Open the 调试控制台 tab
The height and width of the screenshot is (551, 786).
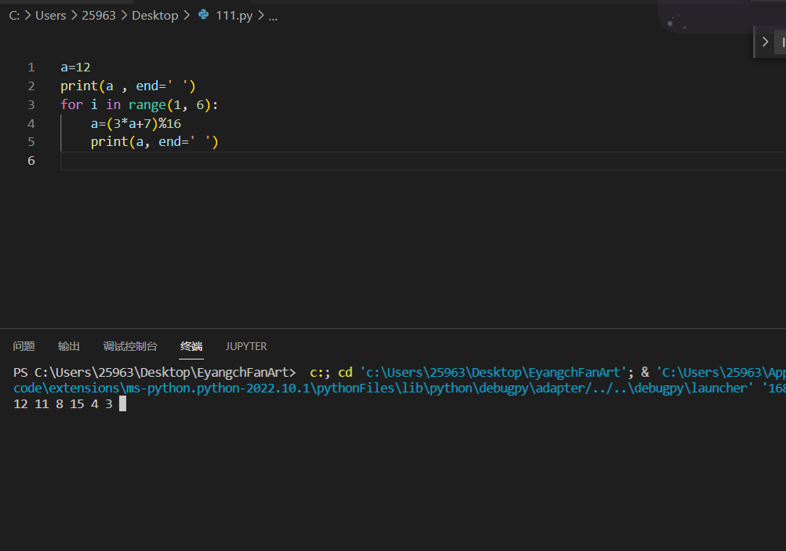pyautogui.click(x=130, y=346)
